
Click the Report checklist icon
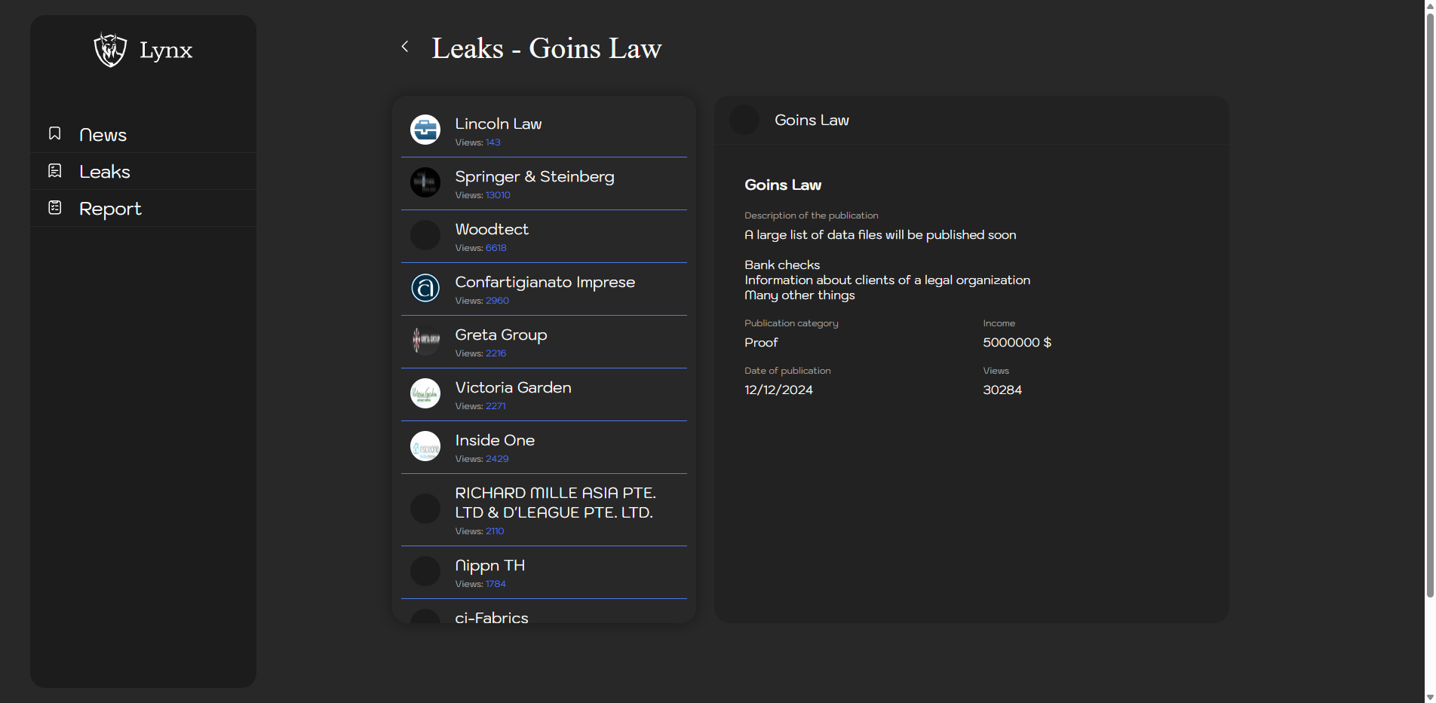click(55, 208)
